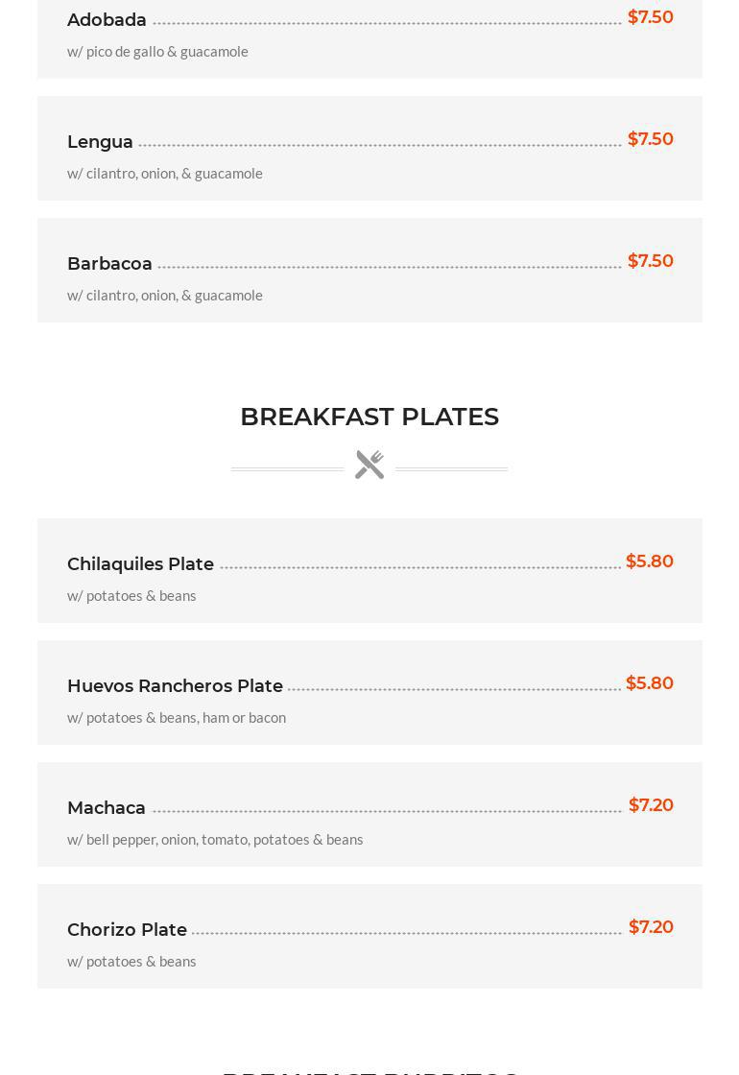Click the Chorizo Plate item name
The width and height of the screenshot is (739, 1075).
127,930
